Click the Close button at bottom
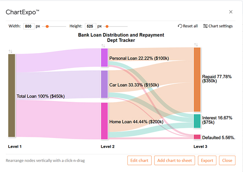Viewport: 243px width, 172px height. 227,160
